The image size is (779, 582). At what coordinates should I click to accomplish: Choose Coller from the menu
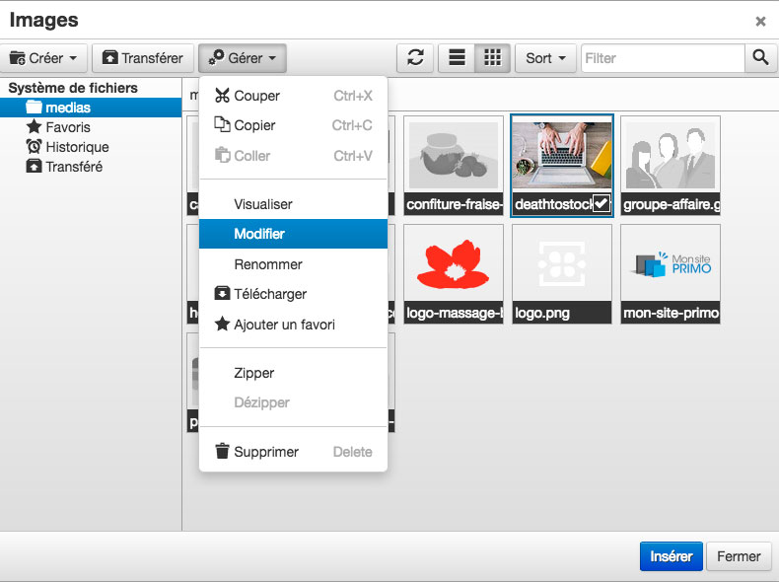pos(293,156)
